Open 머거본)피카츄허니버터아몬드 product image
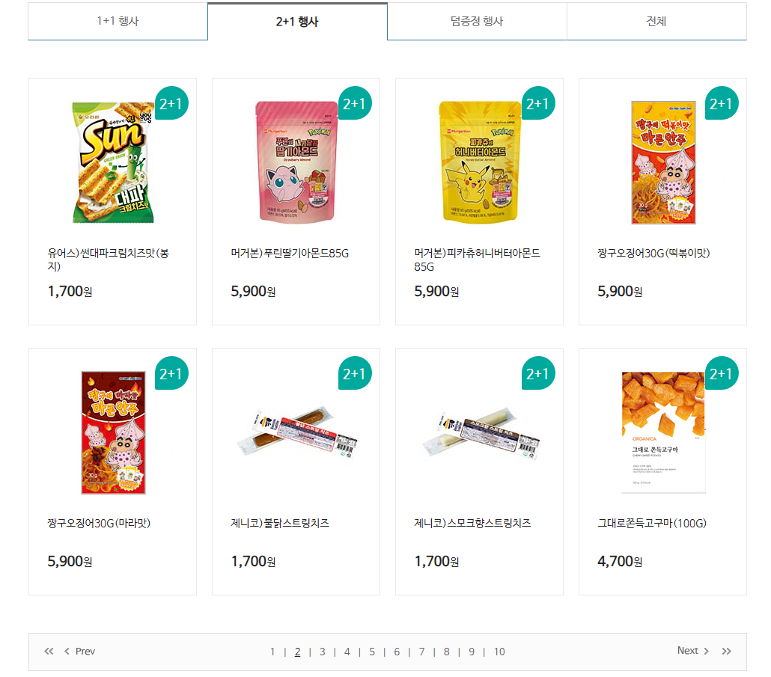 click(x=479, y=162)
